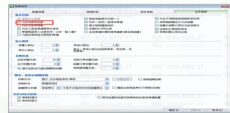Open the 折前单价 price basis dropdown
The height and width of the screenshot is (113, 230).
pos(58,88)
